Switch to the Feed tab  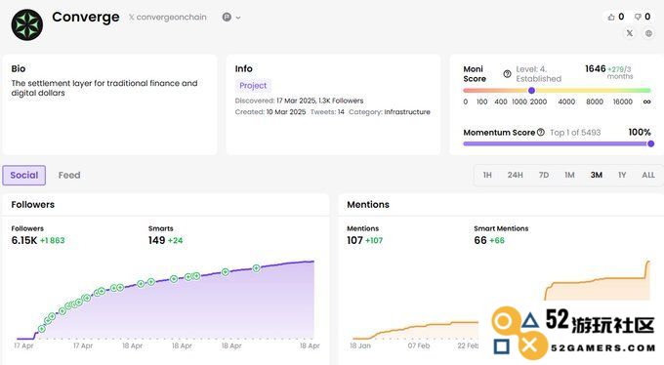tap(69, 175)
